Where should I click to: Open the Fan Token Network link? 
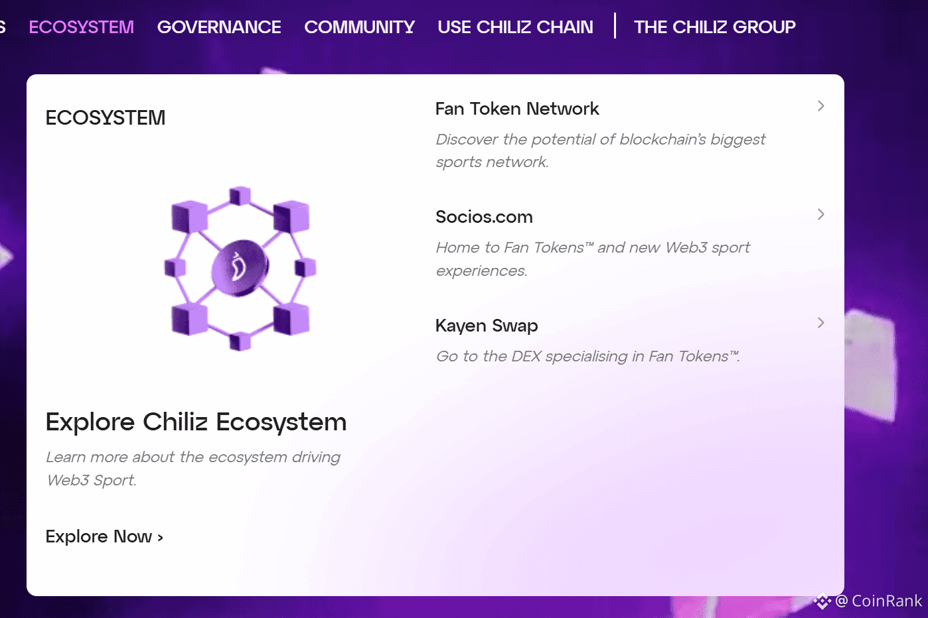point(517,109)
